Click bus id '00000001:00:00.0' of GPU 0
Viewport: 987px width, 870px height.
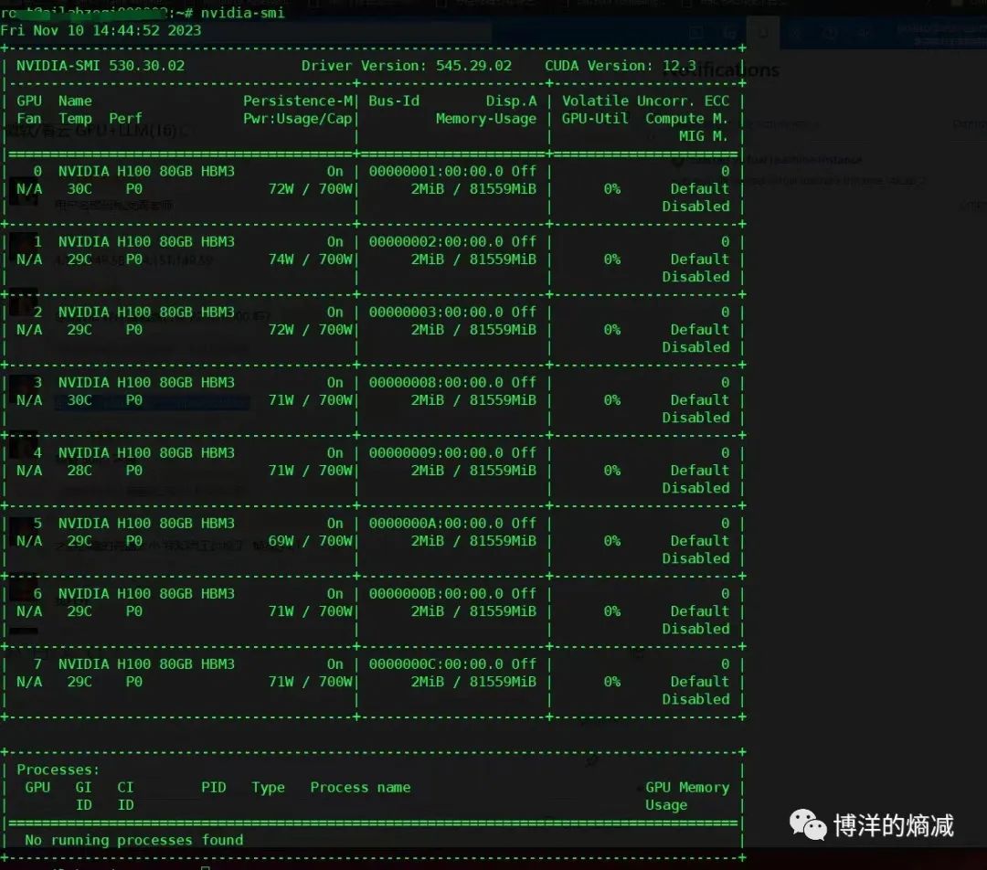[x=436, y=171]
